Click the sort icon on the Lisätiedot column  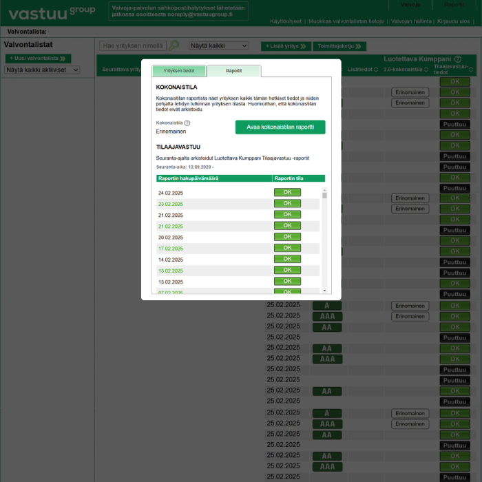(x=376, y=70)
